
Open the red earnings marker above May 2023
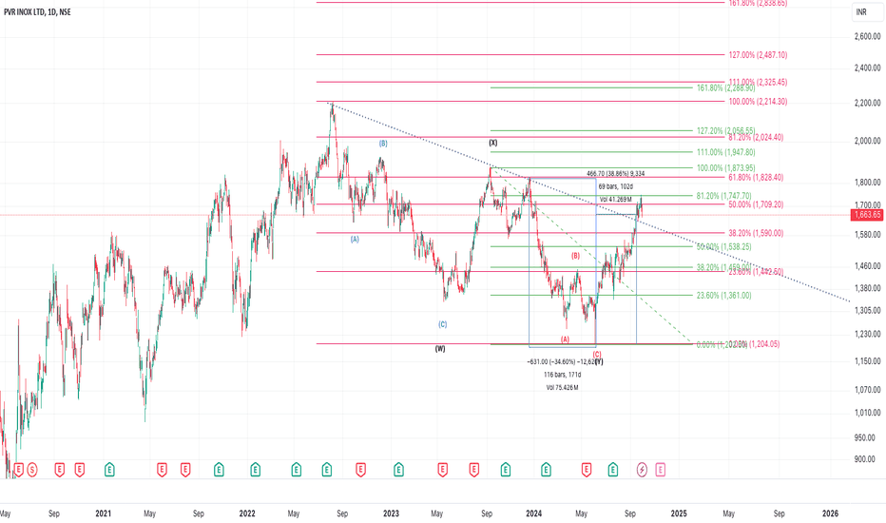tap(442, 470)
